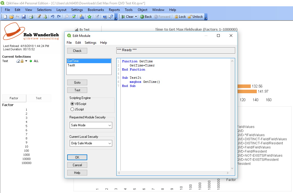Click the Quick Chart wizard icon
Screen dimensions: 293x193
(82, 17)
